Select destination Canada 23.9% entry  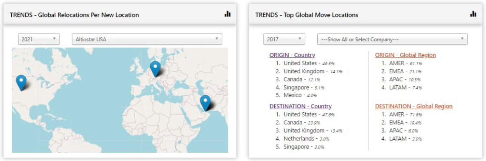pyautogui.click(x=302, y=123)
